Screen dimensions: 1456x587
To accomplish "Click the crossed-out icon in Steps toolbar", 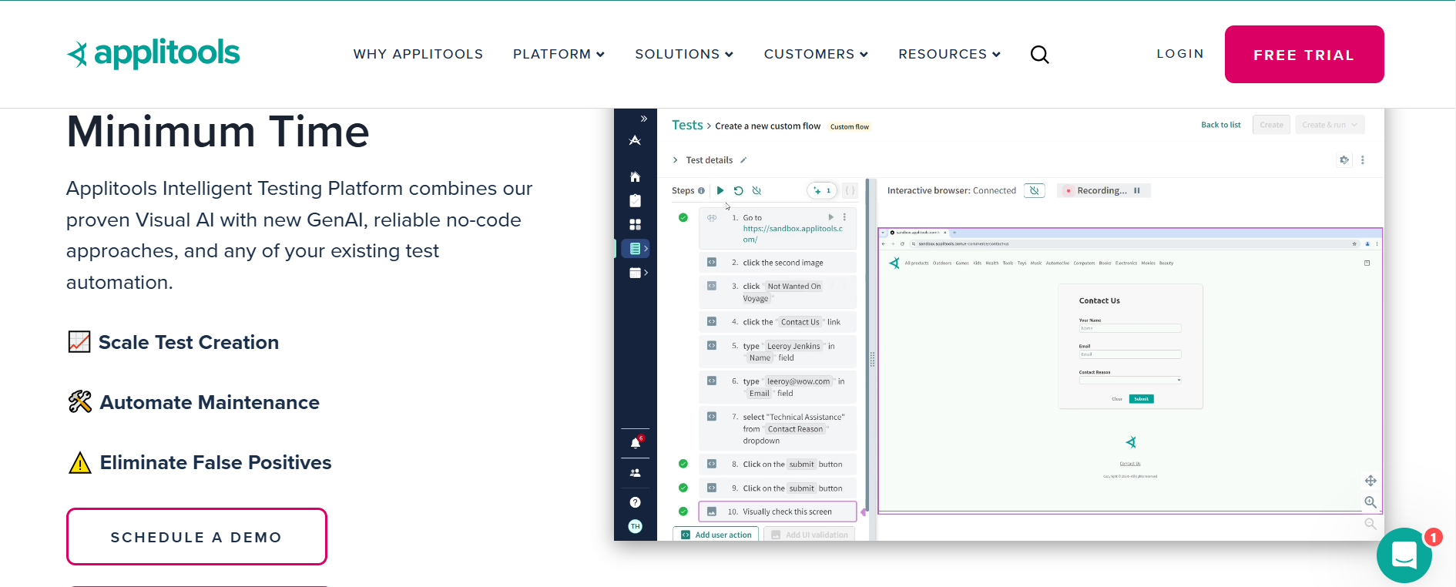I will pyautogui.click(x=757, y=190).
